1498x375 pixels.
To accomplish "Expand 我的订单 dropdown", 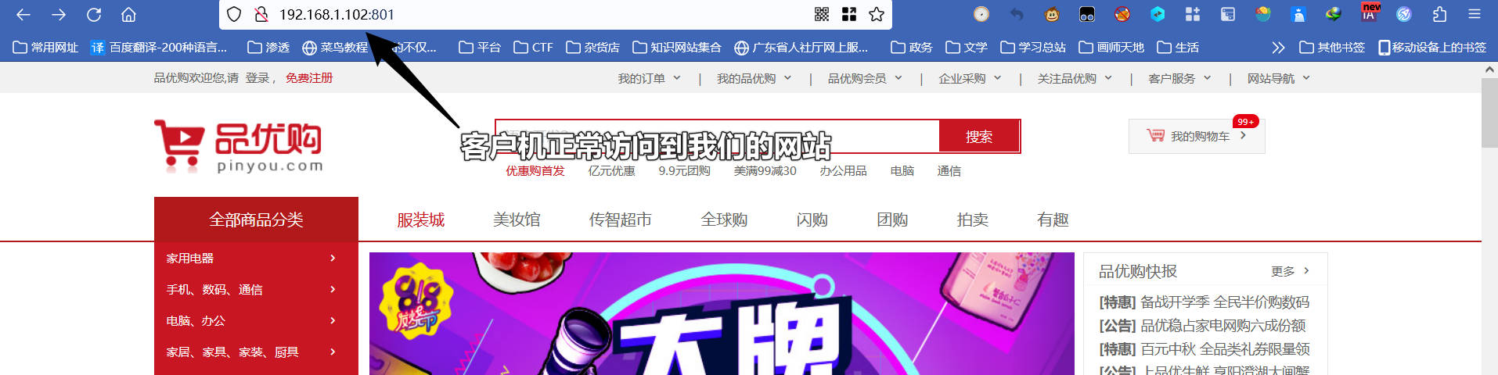I will click(x=649, y=78).
